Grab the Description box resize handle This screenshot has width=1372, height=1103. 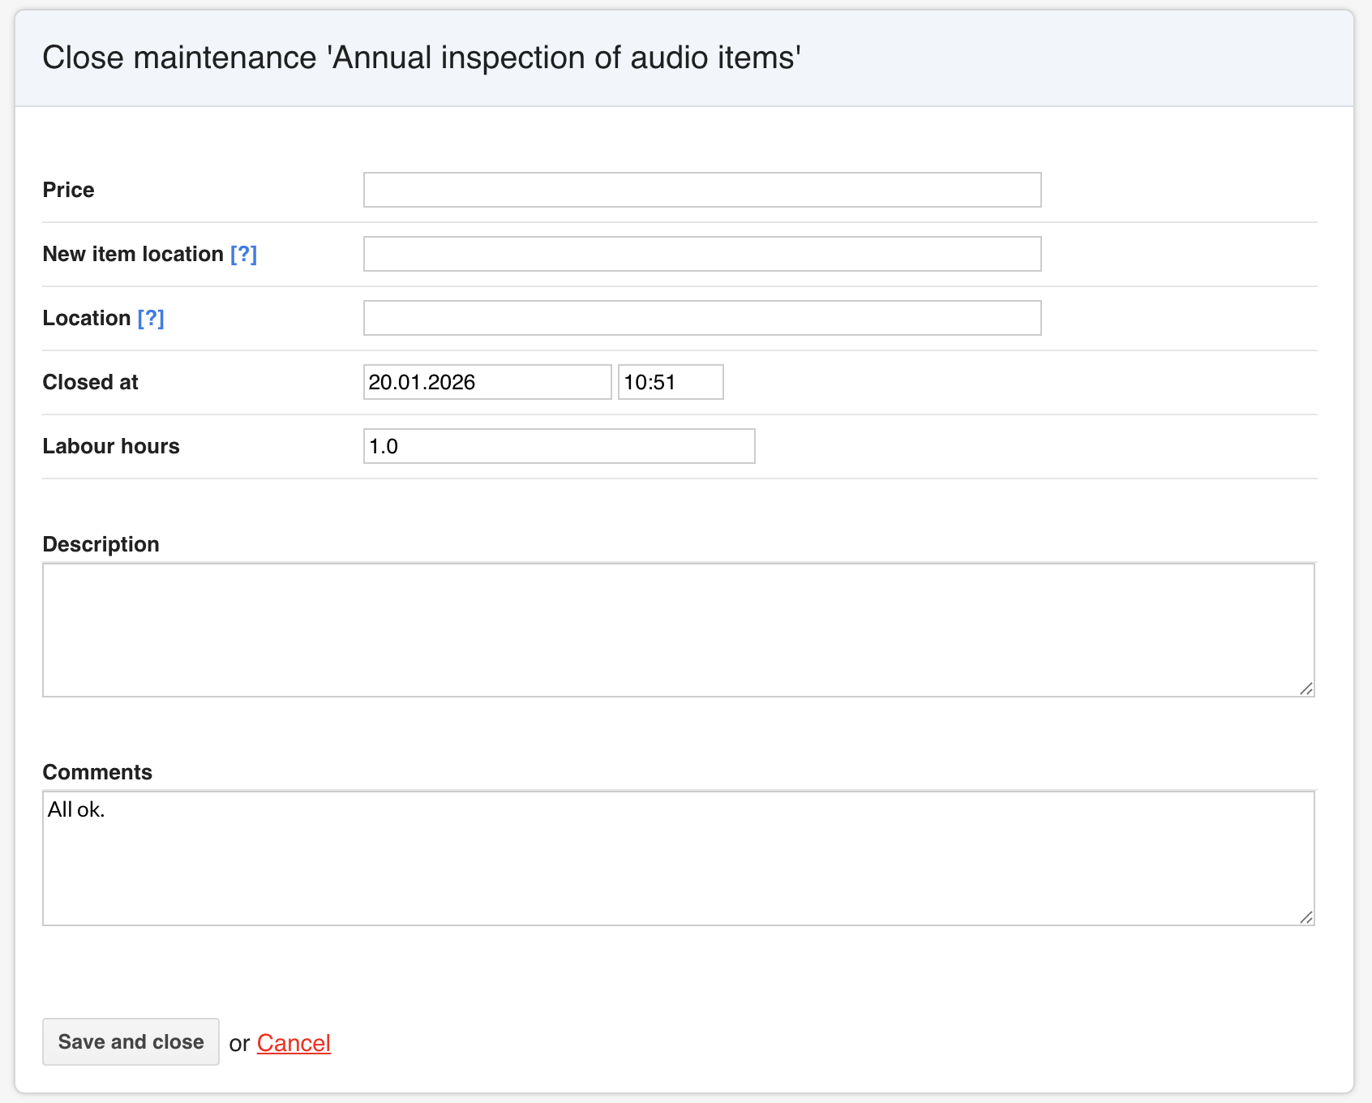pyautogui.click(x=1306, y=689)
